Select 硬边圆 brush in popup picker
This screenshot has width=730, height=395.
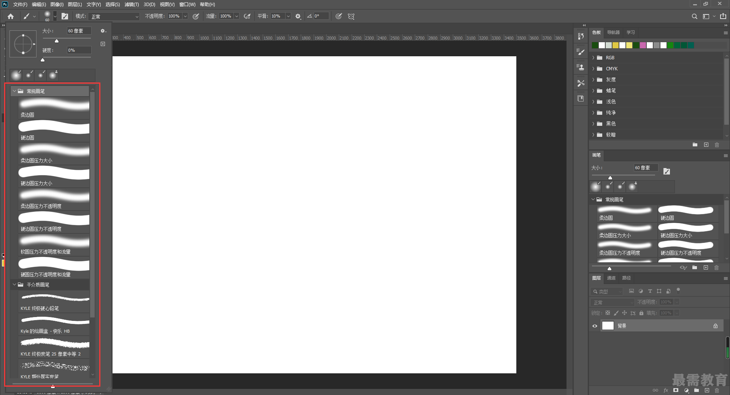coord(54,131)
